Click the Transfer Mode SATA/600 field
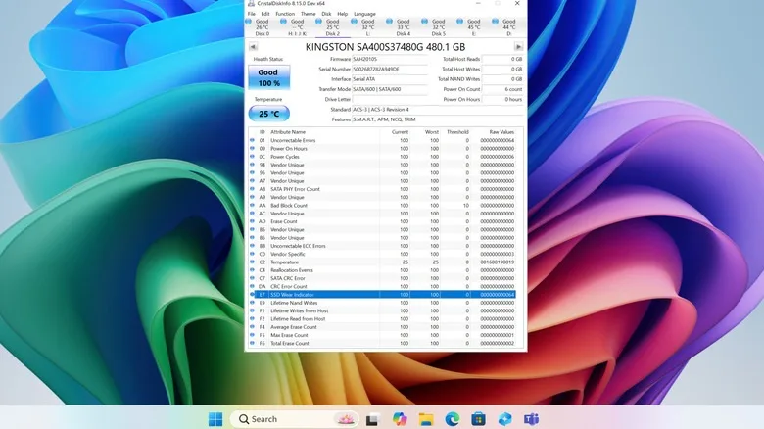 pyautogui.click(x=390, y=89)
